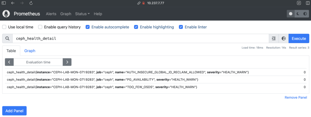This screenshot has width=311, height=117.
Task: Click the insecure lock icon in address bar
Action: point(144,3)
